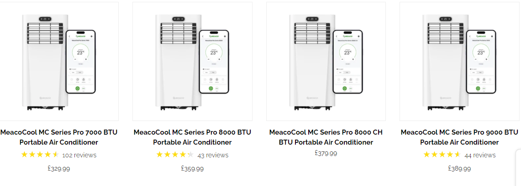View the 102 reviews link
This screenshot has width=521, height=186.
(79, 155)
